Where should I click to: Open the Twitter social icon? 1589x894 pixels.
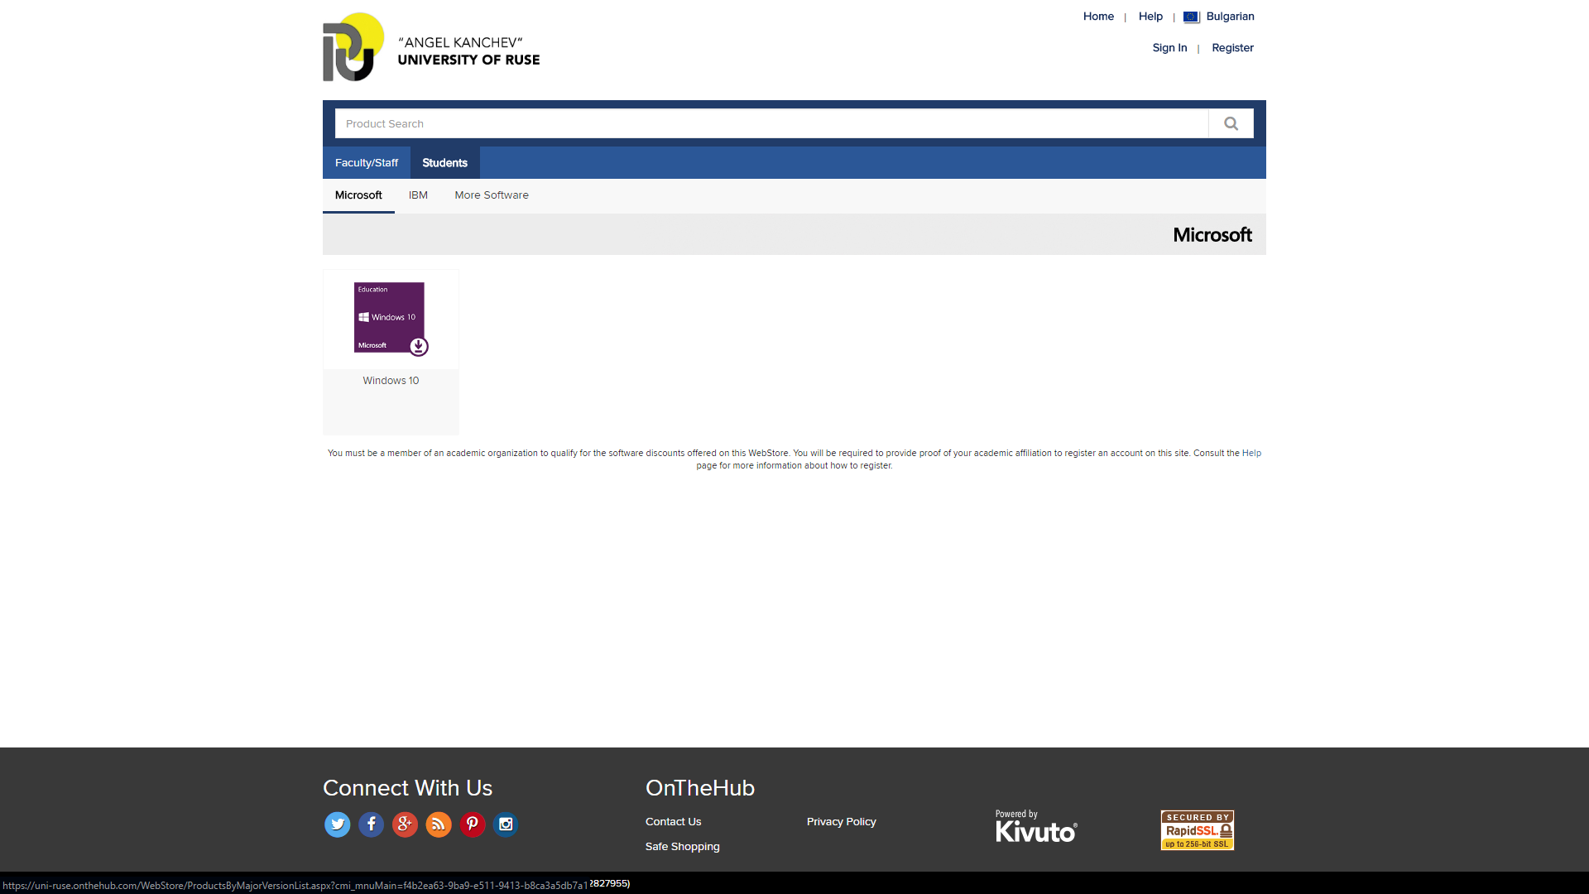pyautogui.click(x=337, y=824)
